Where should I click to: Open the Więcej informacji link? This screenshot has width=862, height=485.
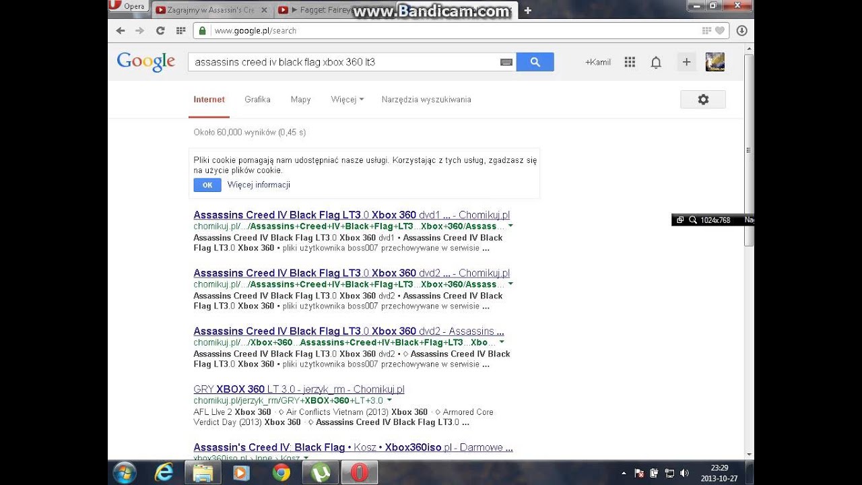click(x=259, y=185)
